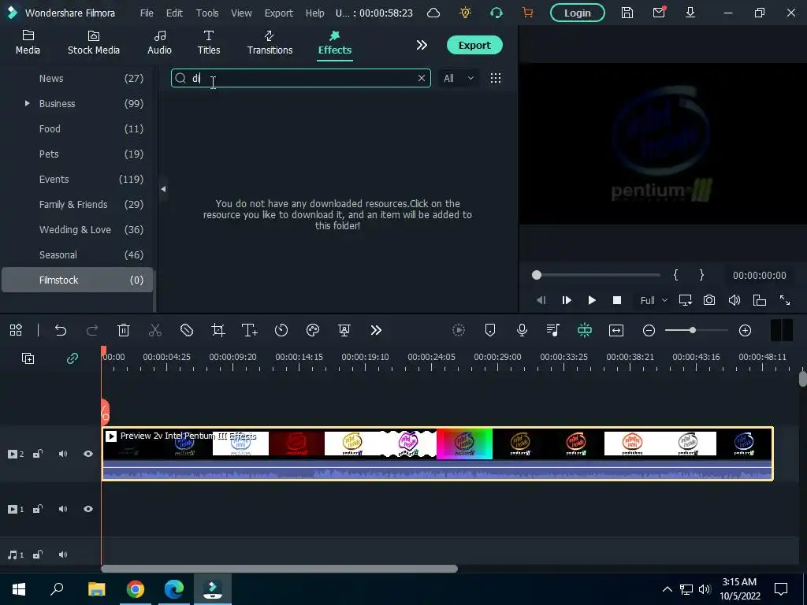This screenshot has height=605, width=807.
Task: Expand more timeline tools chevron
Action: click(376, 330)
